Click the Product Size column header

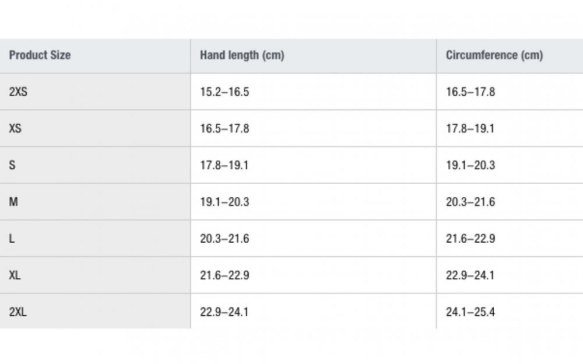(x=40, y=55)
